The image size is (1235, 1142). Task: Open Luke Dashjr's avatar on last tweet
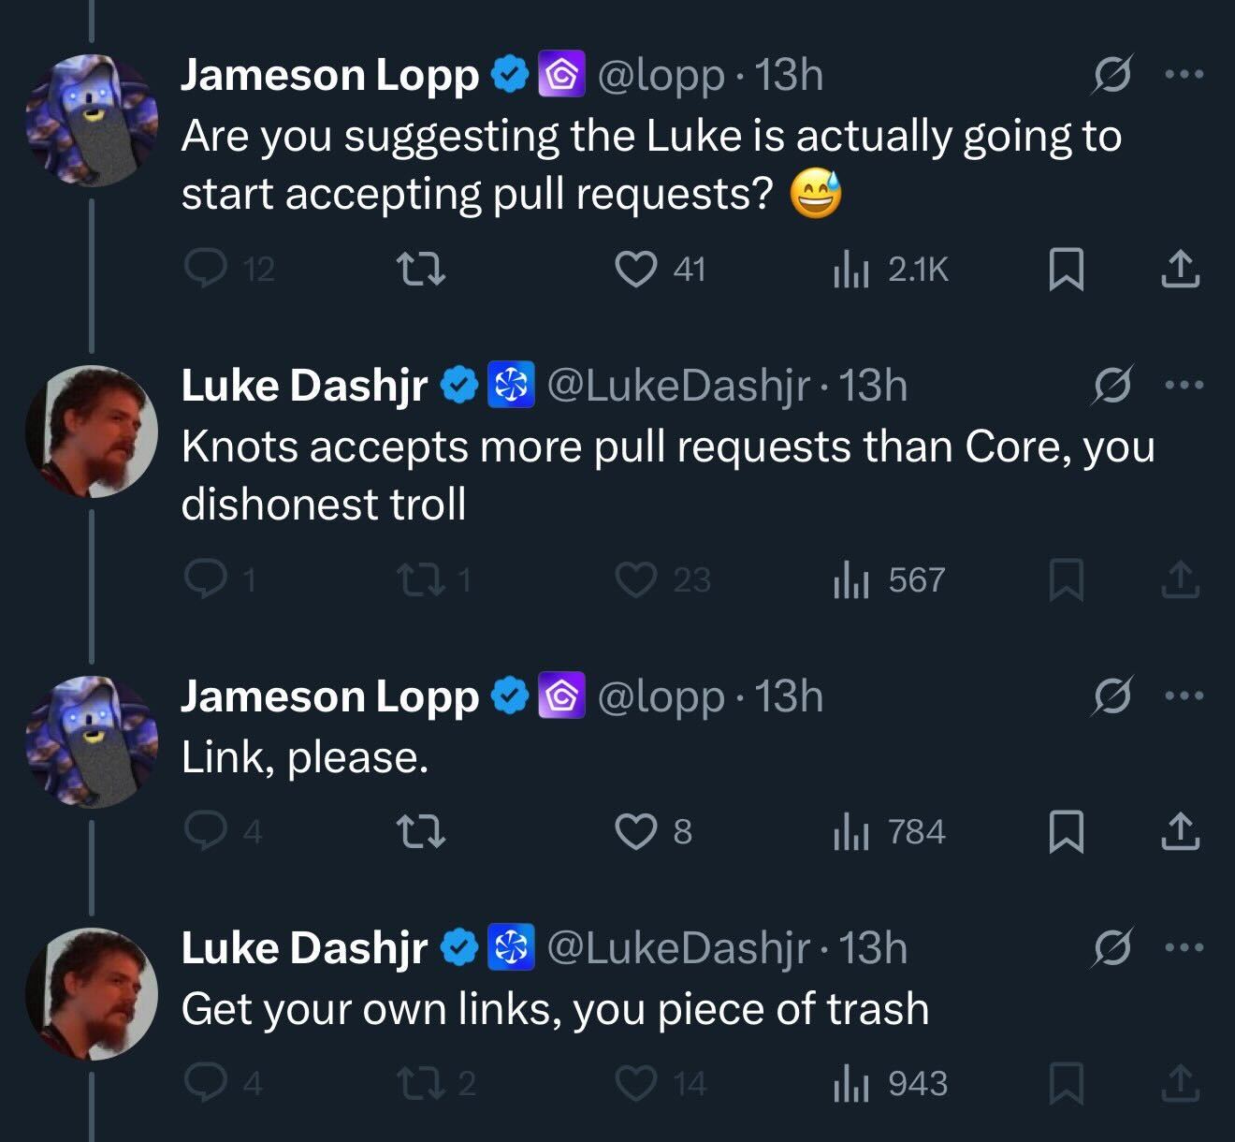91,992
